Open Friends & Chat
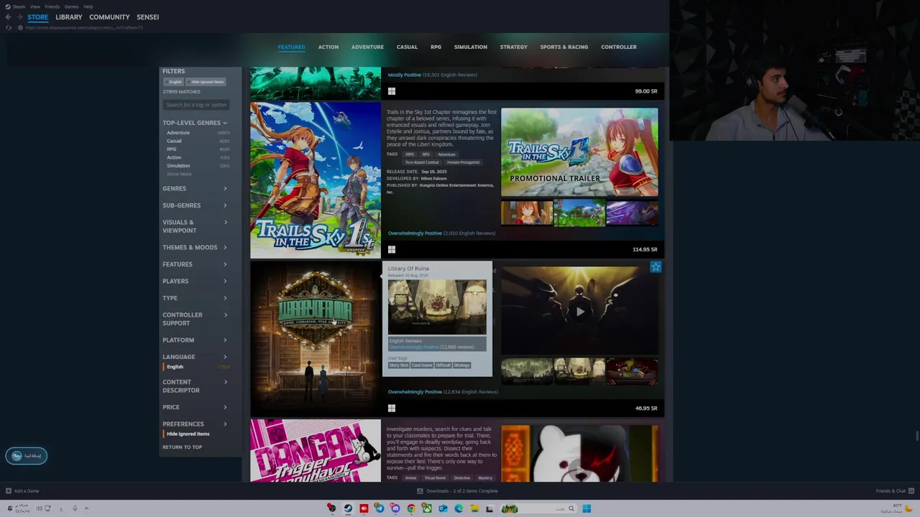This screenshot has width=920, height=517. coord(894,491)
